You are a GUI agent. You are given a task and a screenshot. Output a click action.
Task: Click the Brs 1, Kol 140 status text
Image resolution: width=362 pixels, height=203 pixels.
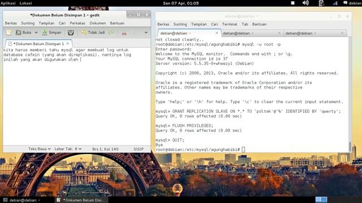[x=105, y=149]
